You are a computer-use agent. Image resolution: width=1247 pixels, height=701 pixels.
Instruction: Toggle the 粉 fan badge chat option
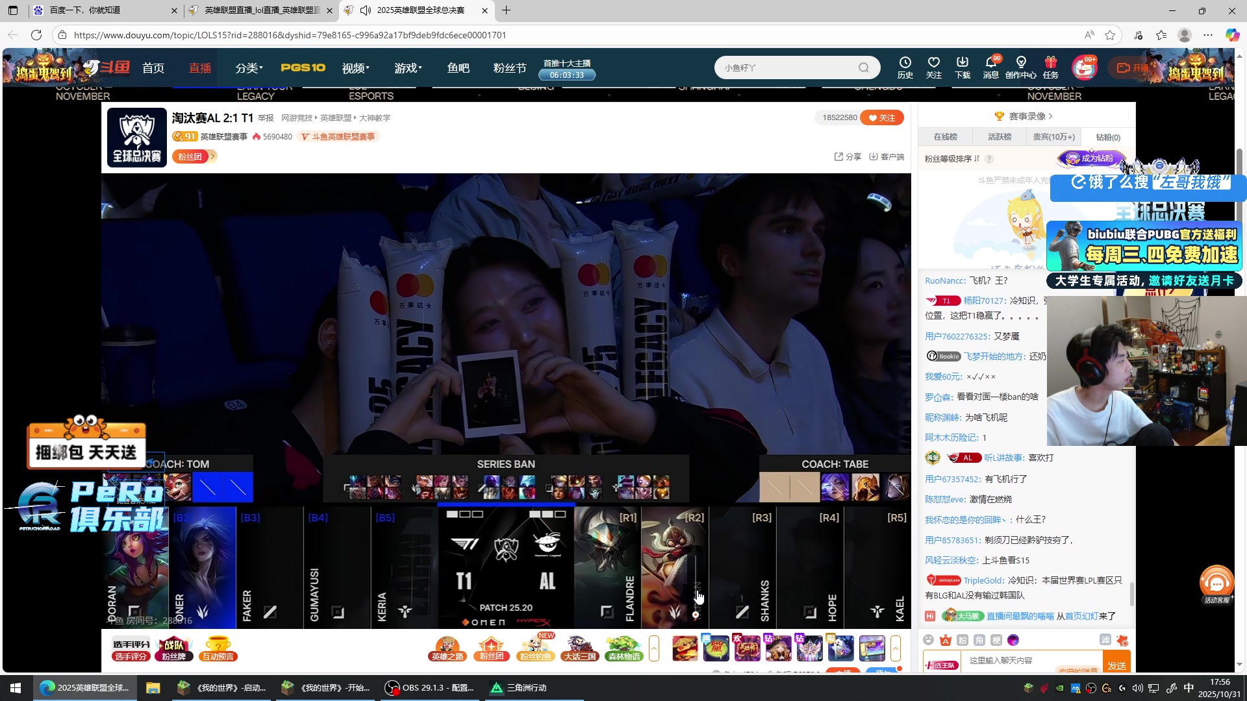coord(963,640)
